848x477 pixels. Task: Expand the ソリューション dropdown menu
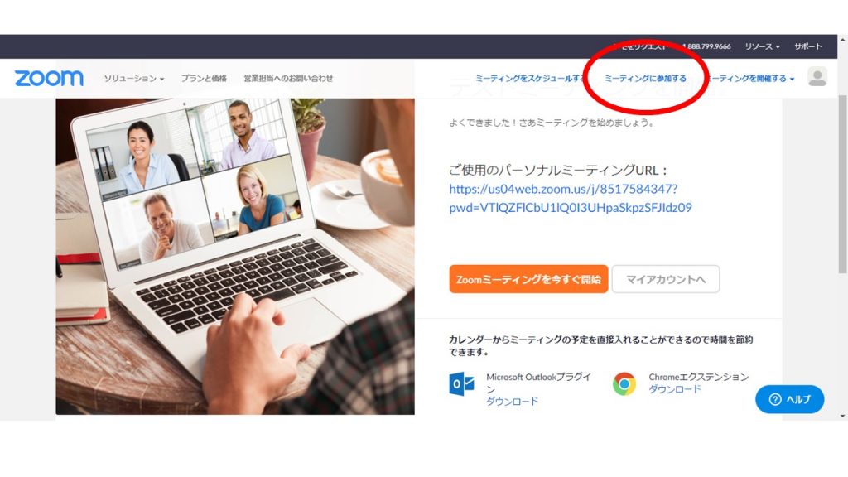point(133,79)
